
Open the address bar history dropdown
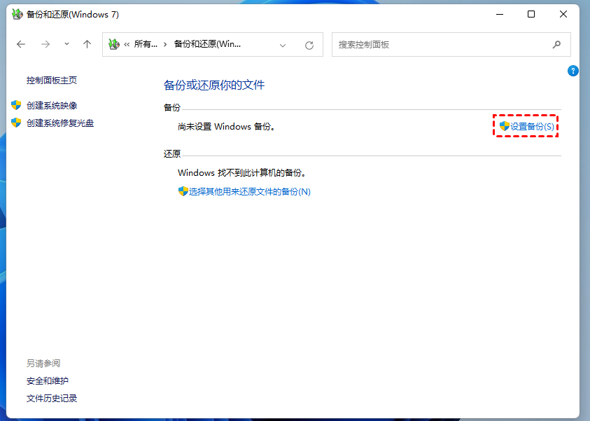[x=283, y=46]
